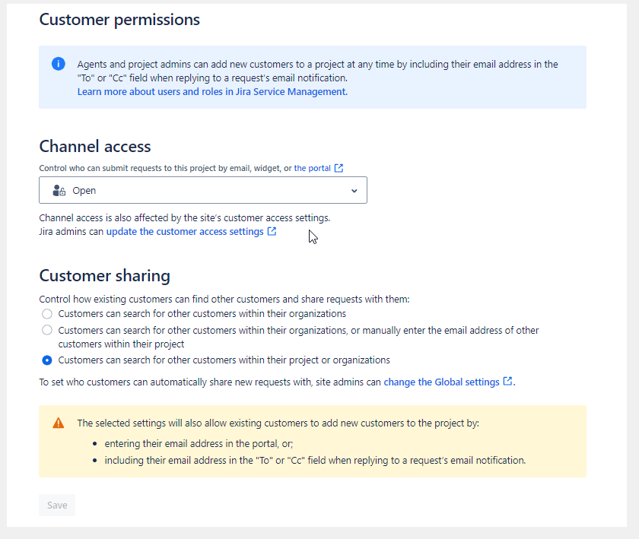
Task: Select search within their project or organizations
Action: coord(47,360)
